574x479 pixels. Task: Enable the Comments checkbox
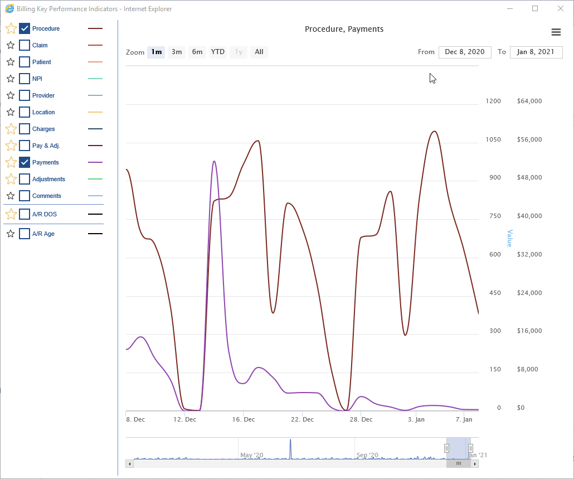coord(25,196)
